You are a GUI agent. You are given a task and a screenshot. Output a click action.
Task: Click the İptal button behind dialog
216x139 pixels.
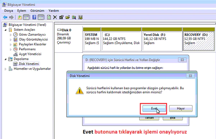[173, 118]
